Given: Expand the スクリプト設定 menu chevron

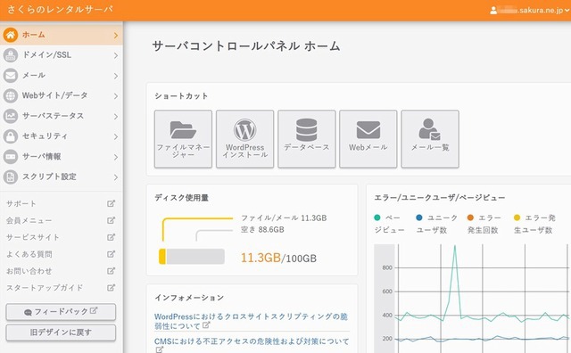Looking at the screenshot, I should (x=116, y=177).
